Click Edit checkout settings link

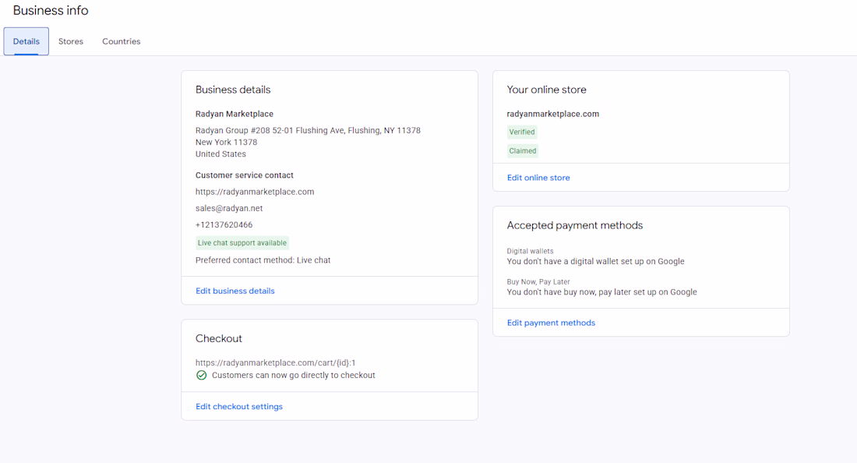239,406
